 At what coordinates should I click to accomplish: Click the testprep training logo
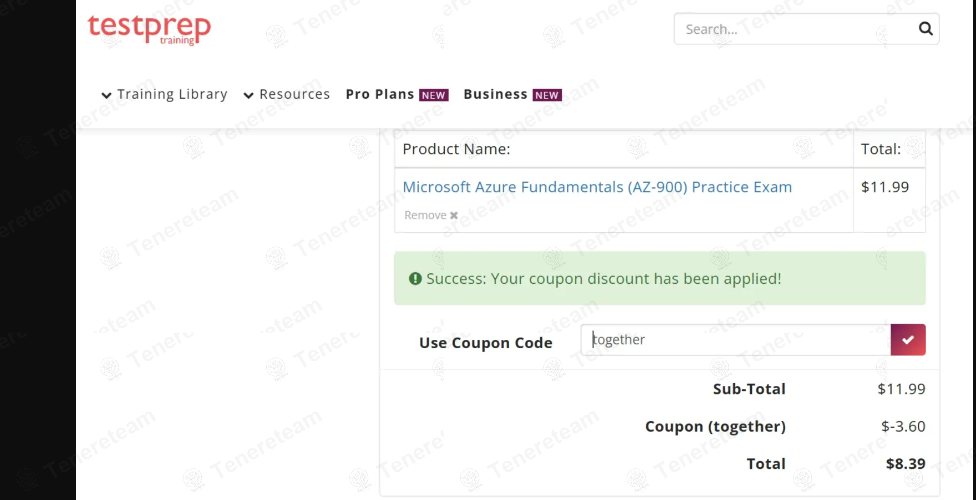(x=149, y=29)
